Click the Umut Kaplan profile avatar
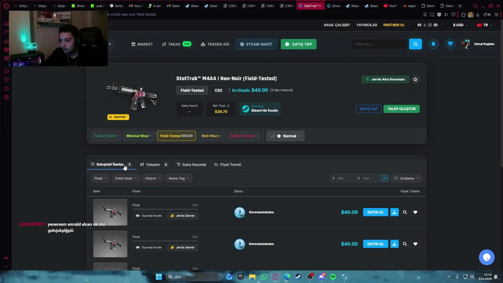This screenshot has height=283, width=503. click(x=466, y=44)
